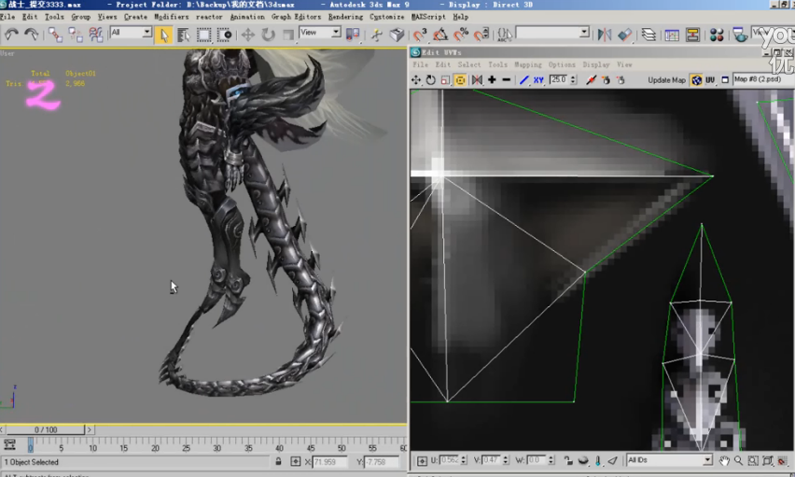Select the Rotate tool in Edit UVWs
This screenshot has height=477, width=795.
430,79
